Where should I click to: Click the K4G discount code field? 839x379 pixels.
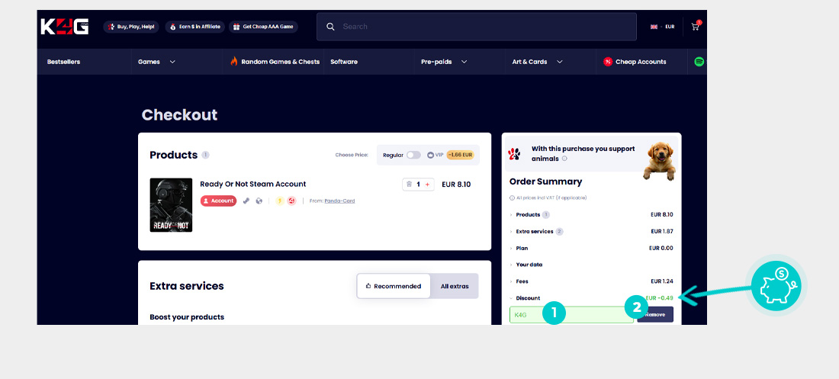point(571,315)
